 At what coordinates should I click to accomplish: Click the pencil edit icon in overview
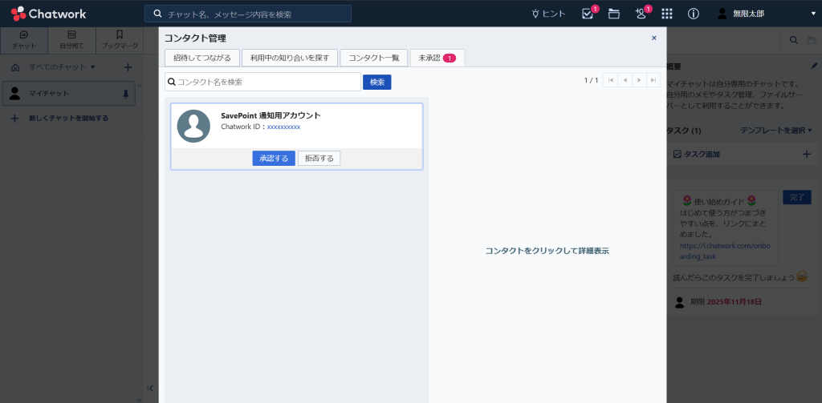pos(814,66)
